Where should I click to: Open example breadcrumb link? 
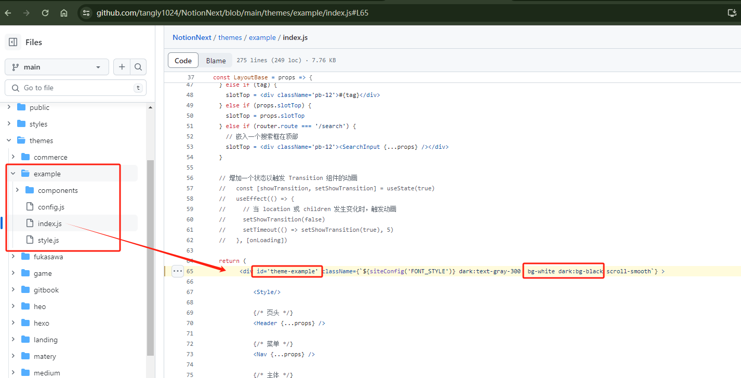pos(262,37)
